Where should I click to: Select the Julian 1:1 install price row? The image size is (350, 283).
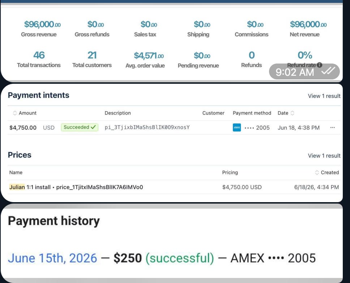click(174, 187)
